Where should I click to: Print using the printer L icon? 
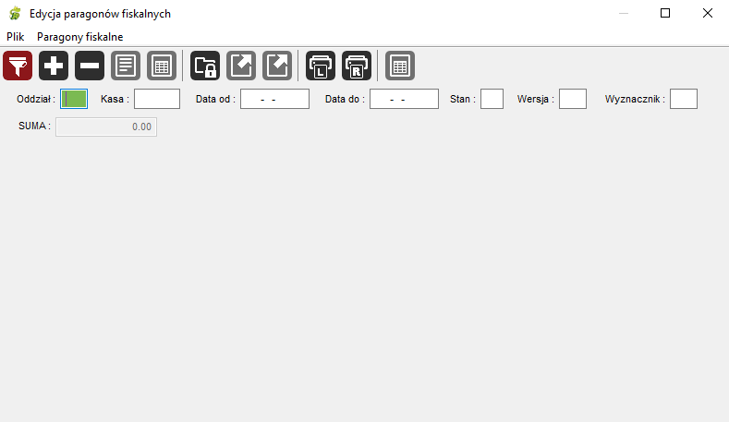click(x=321, y=66)
